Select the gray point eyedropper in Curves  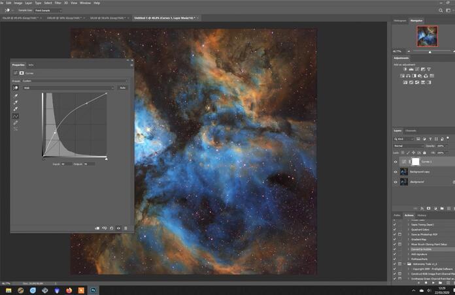click(x=16, y=102)
